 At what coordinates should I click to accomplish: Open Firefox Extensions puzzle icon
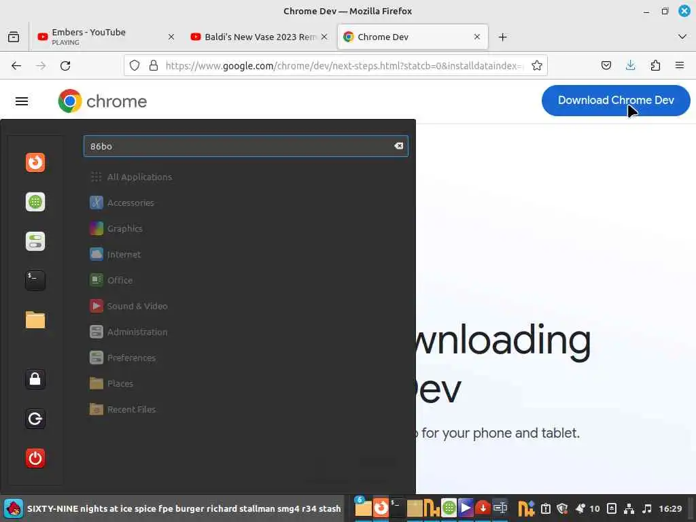[x=655, y=66]
